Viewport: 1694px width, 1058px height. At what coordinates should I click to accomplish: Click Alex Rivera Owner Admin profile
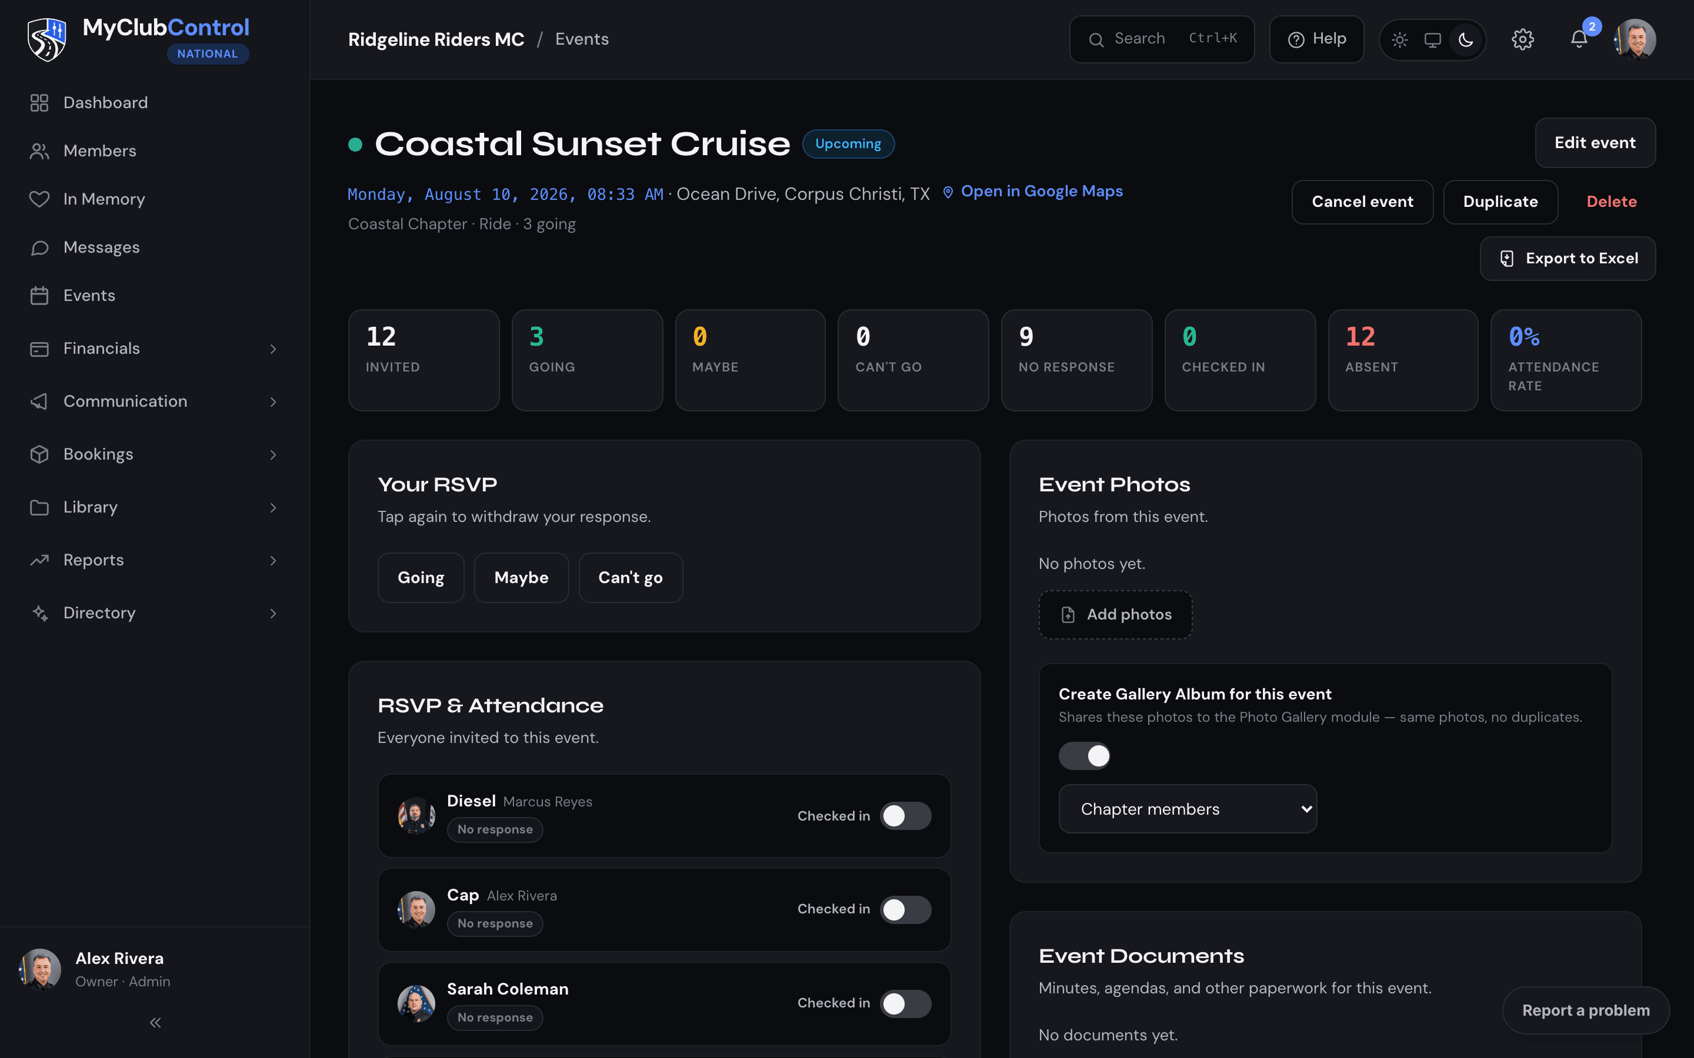[x=155, y=969]
